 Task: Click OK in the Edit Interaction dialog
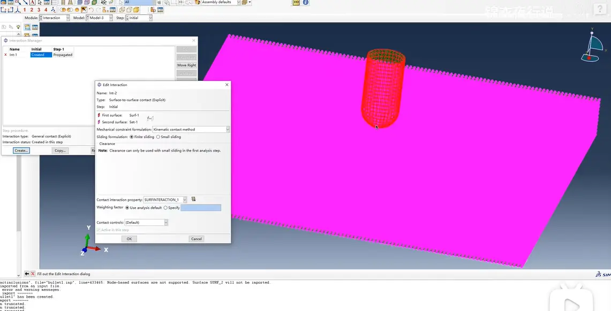pyautogui.click(x=129, y=239)
